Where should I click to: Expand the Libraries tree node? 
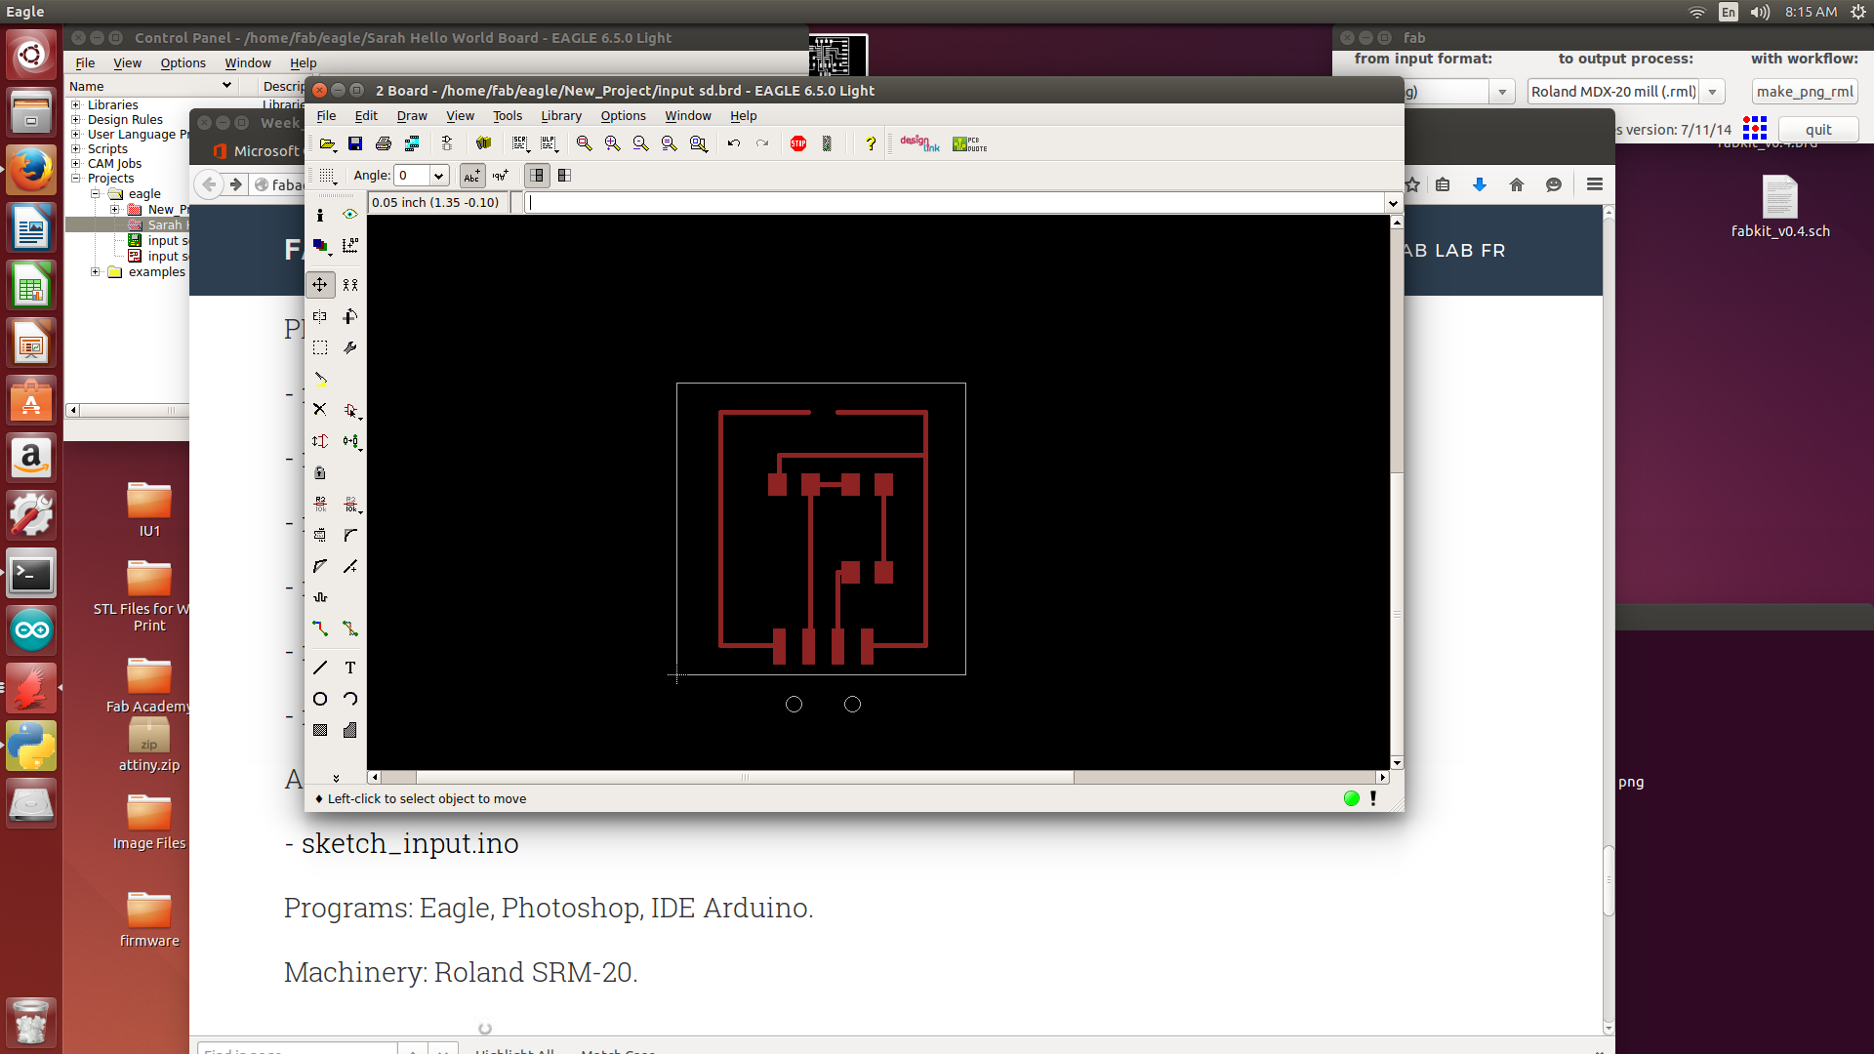coord(76,105)
